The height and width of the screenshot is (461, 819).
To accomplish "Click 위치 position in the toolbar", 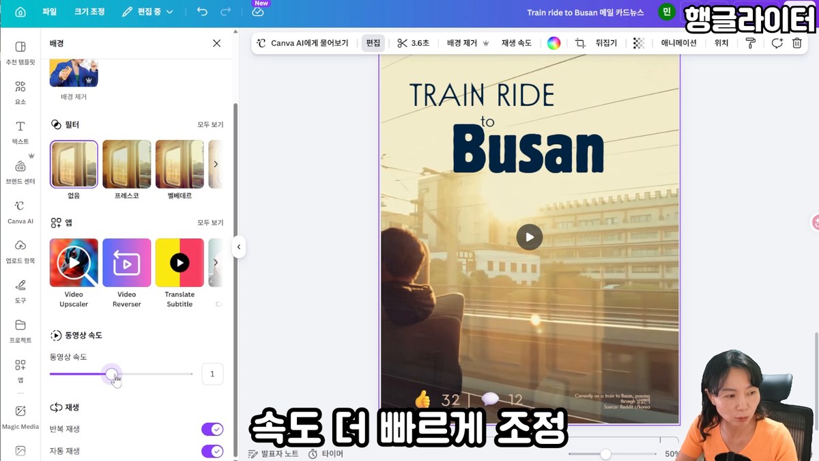I will click(x=721, y=43).
